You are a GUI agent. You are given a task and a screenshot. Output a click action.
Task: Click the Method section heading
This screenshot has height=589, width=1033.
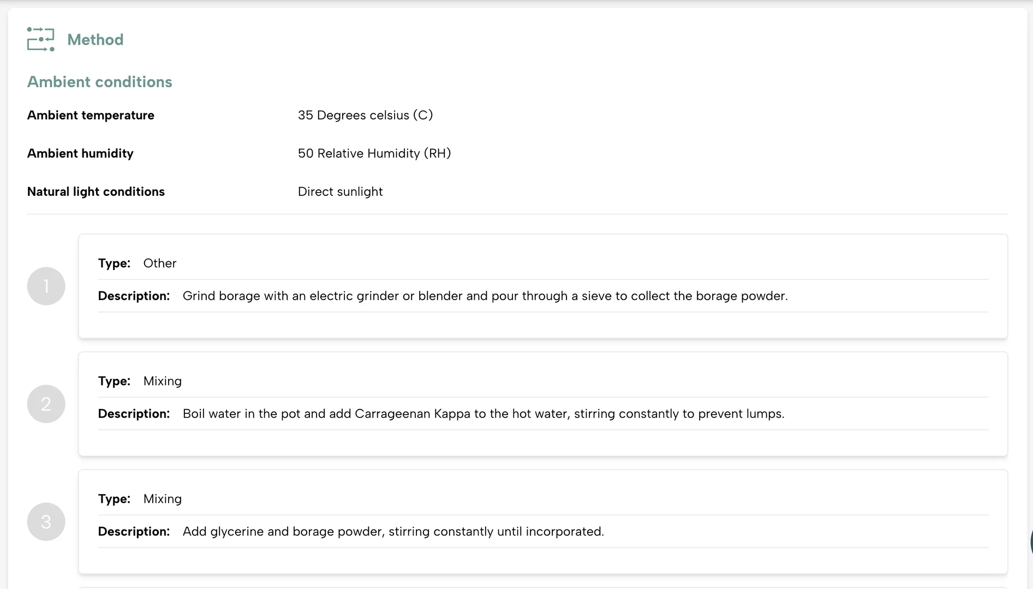click(x=95, y=40)
